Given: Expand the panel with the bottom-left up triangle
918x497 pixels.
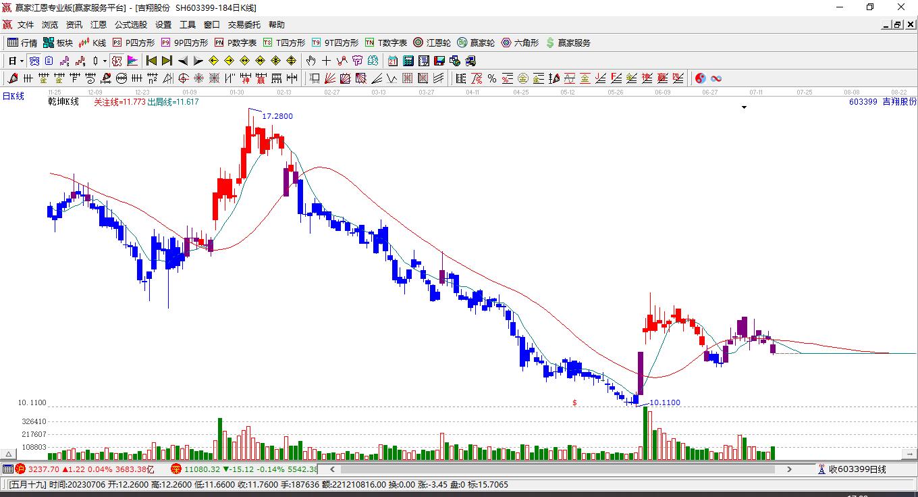Looking at the screenshot, I should (x=9, y=454).
